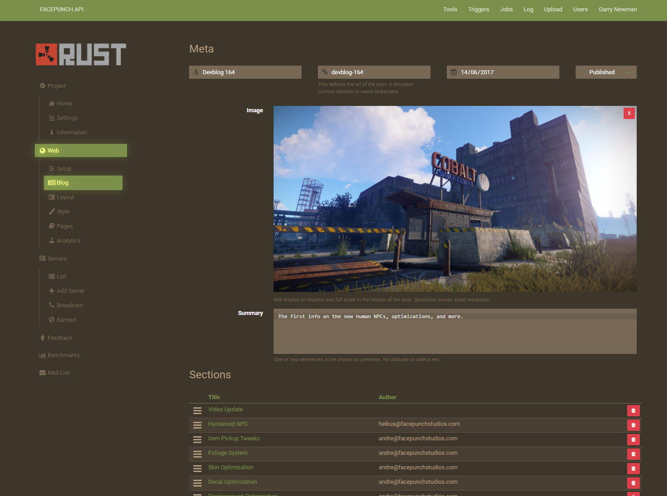The height and width of the screenshot is (496, 667).
Task: Select the helkus@facepunchstudios.com author cell
Action: [x=419, y=424]
